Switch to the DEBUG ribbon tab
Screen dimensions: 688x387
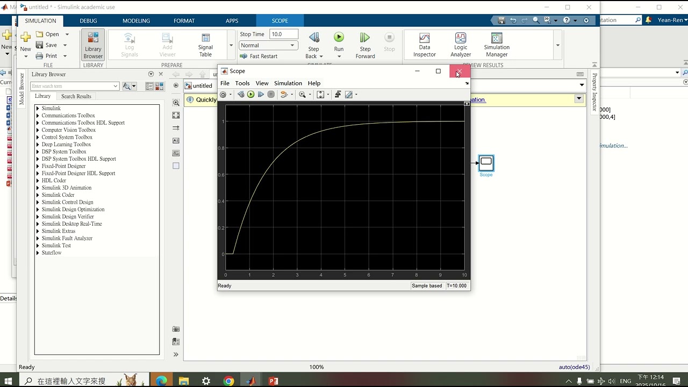[x=89, y=21]
